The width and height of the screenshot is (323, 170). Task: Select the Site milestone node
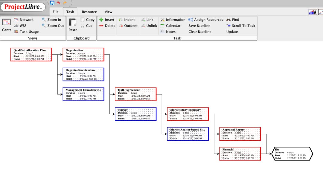(292, 154)
